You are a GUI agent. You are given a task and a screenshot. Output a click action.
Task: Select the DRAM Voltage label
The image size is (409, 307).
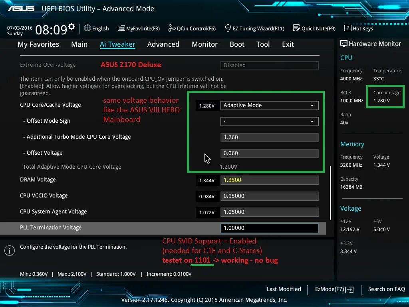click(x=38, y=179)
